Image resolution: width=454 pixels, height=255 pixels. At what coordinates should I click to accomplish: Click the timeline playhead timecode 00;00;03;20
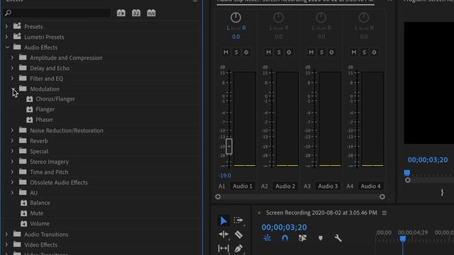coord(284,227)
